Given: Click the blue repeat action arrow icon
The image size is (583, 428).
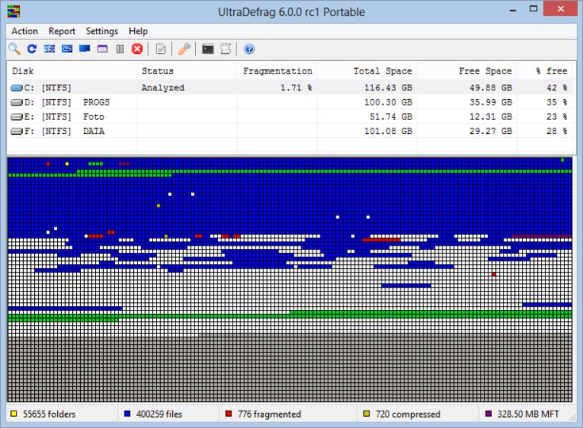Looking at the screenshot, I should 32,48.
